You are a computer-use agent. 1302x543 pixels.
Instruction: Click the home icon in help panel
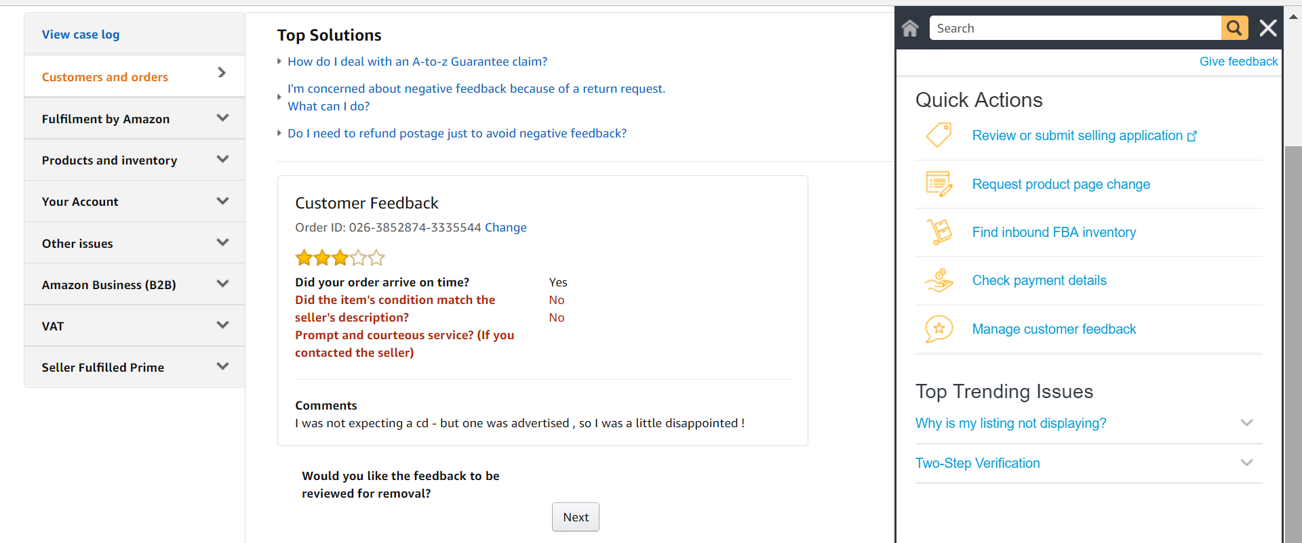point(910,28)
